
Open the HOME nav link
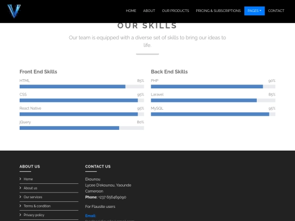coord(131,11)
